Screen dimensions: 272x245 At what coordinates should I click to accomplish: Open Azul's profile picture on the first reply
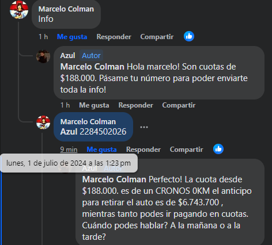point(43,56)
